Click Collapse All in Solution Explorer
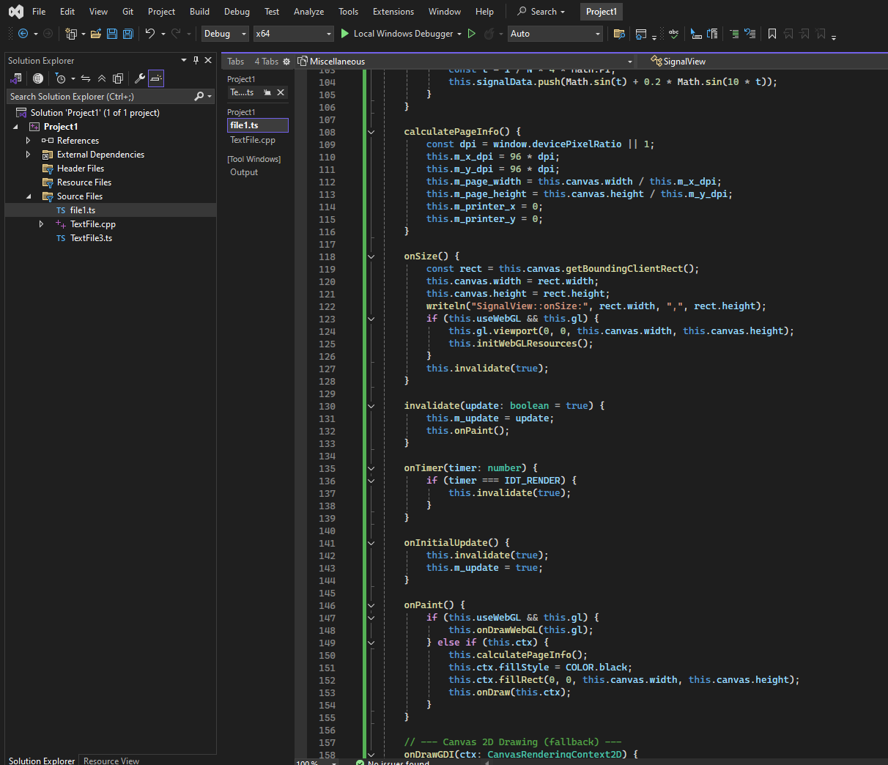 point(101,78)
